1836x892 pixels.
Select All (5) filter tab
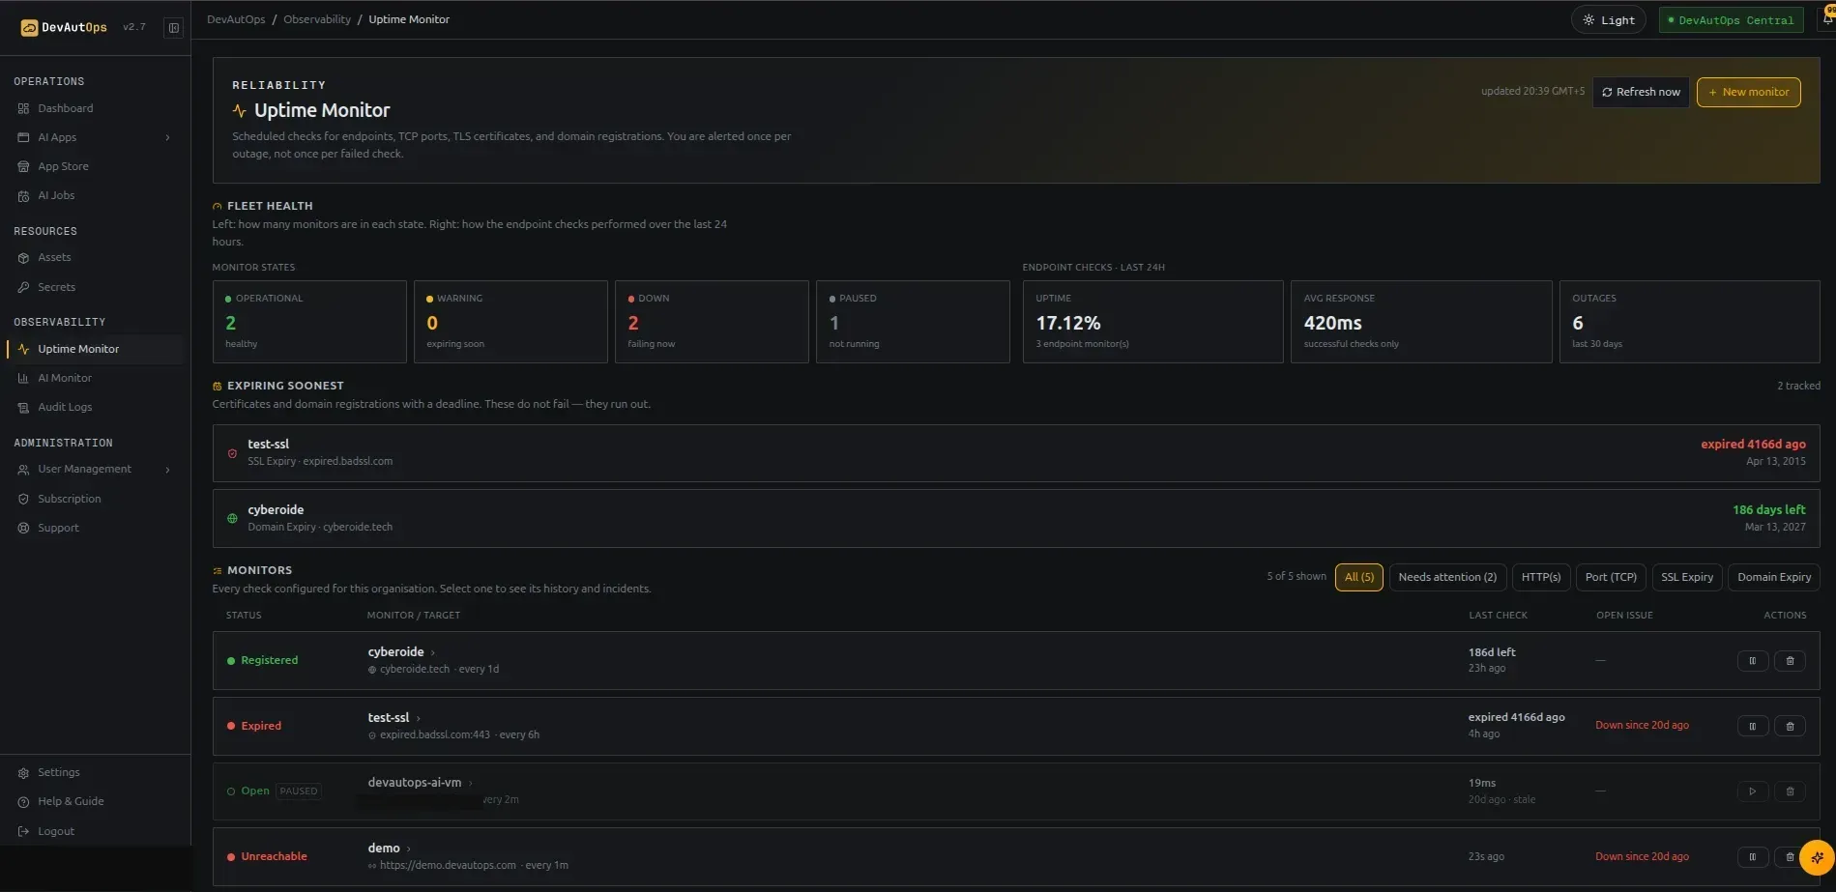pos(1358,577)
